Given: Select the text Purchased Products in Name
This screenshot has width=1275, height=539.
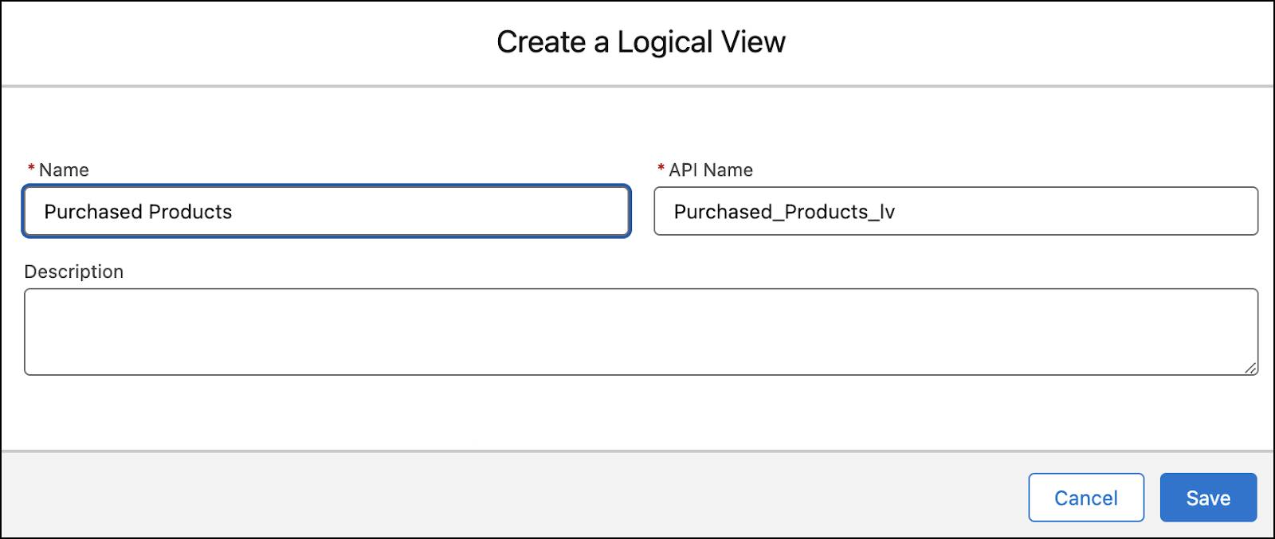Looking at the screenshot, I should tap(139, 212).
